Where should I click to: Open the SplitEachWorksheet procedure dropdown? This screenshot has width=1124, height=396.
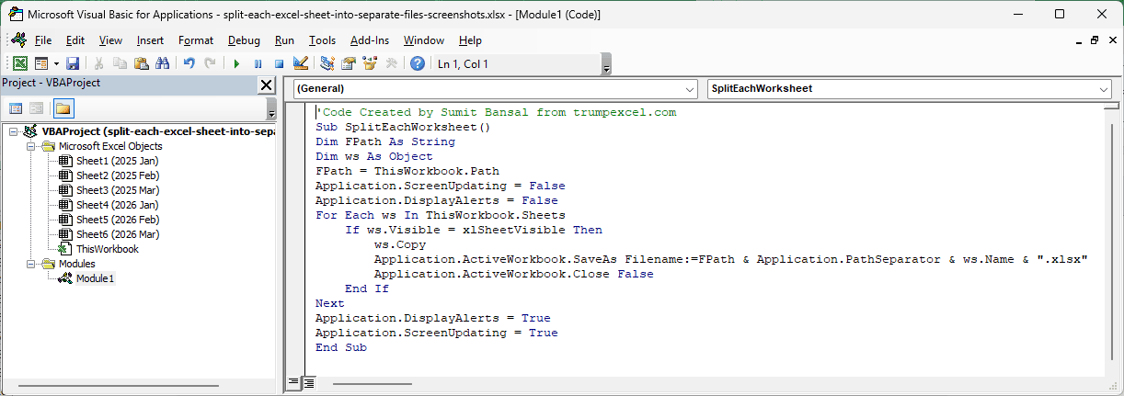point(909,88)
